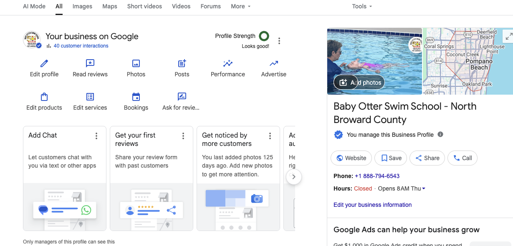Expand business hours dropdown arrow
Screen dimensions: 513x246
point(424,188)
